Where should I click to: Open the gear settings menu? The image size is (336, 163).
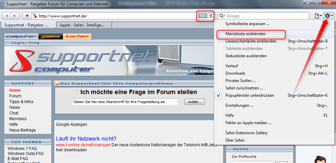[x=329, y=16]
